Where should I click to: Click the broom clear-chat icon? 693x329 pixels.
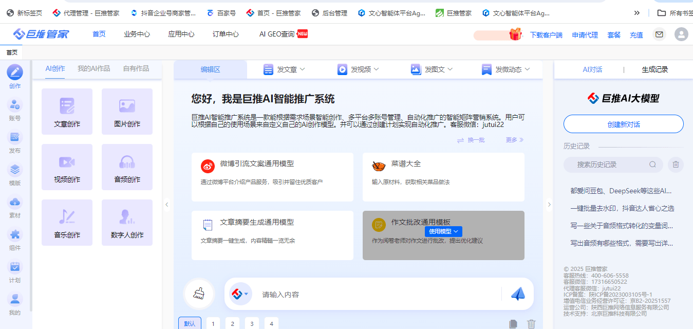point(199,294)
